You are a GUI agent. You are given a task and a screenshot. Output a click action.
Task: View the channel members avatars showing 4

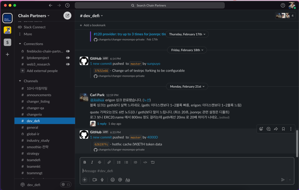(x=285, y=16)
